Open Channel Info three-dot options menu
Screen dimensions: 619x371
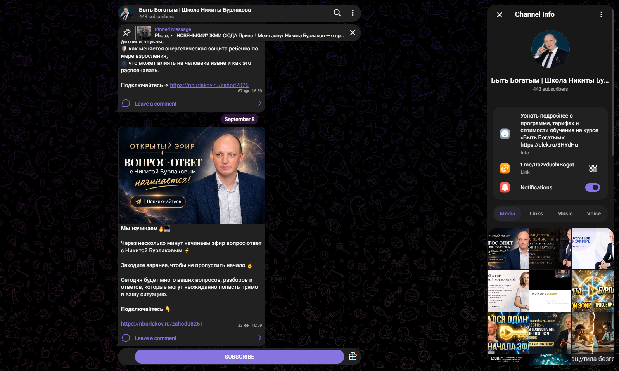tap(601, 15)
